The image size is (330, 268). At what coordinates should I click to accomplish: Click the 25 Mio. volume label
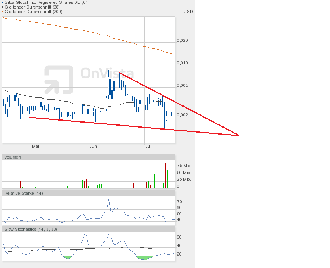tap(184, 179)
